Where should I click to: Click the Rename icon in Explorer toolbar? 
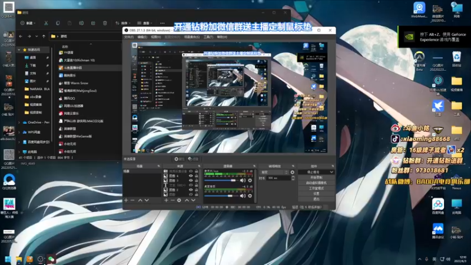pyautogui.click(x=81, y=23)
